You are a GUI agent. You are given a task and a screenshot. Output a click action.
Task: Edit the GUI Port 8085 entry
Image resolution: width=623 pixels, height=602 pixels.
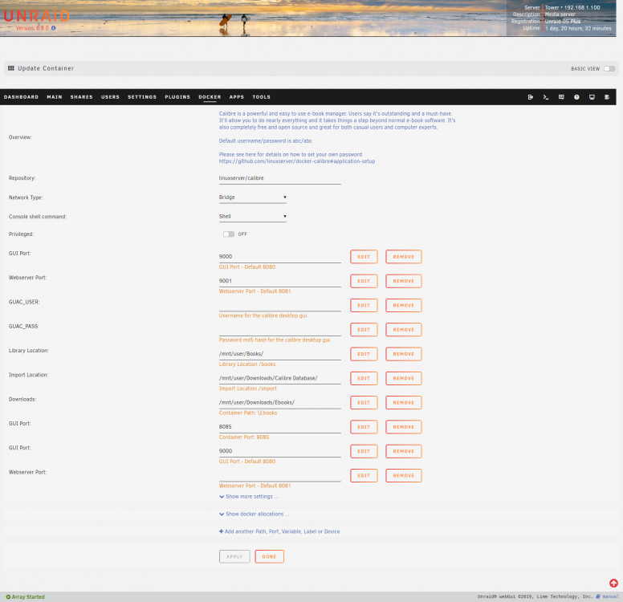[x=364, y=427]
